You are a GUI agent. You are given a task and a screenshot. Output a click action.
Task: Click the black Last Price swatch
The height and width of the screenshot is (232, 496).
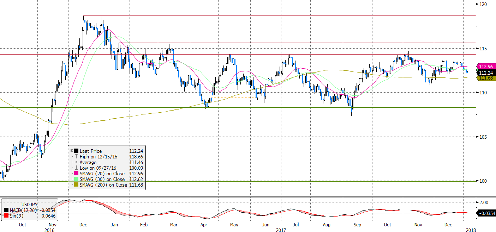click(76, 151)
